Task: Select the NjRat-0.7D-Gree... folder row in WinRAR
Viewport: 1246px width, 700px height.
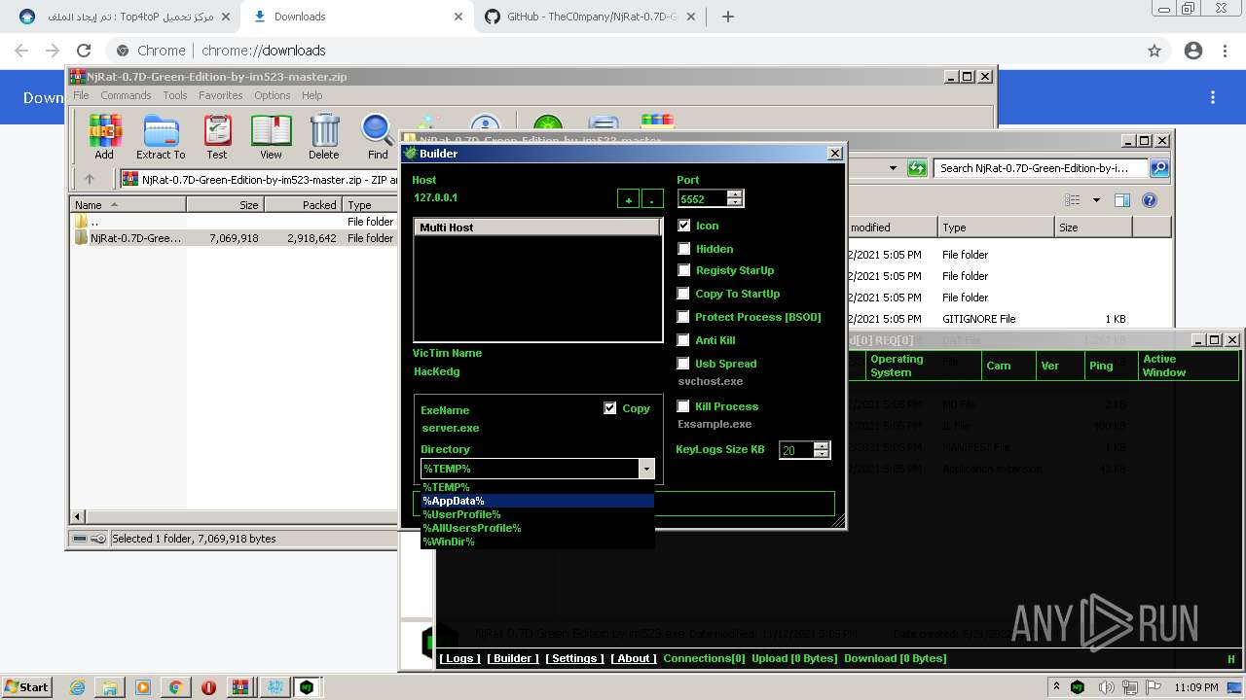Action: coord(234,238)
